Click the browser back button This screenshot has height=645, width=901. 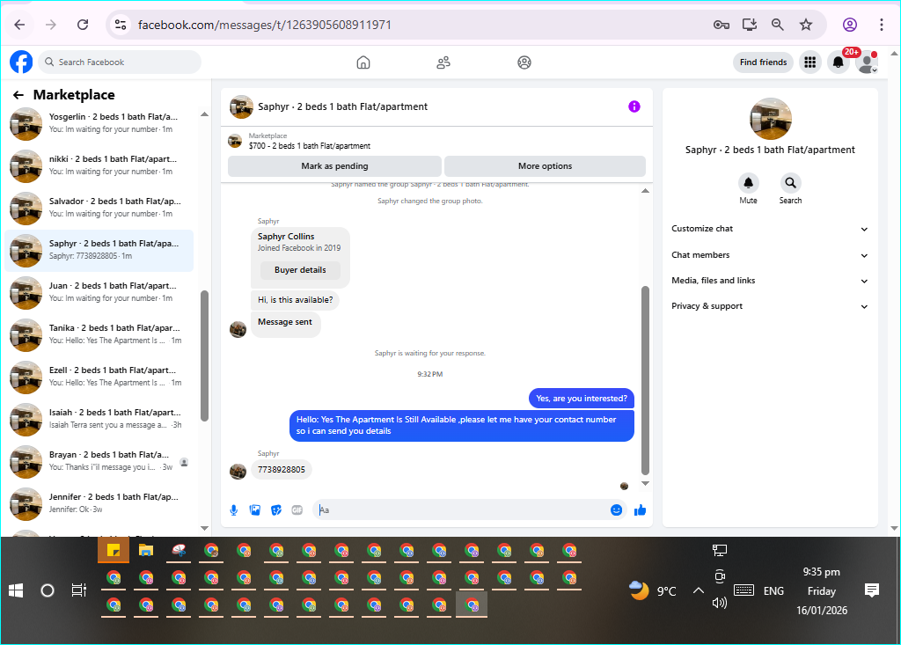click(x=19, y=25)
